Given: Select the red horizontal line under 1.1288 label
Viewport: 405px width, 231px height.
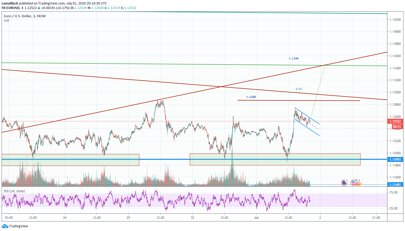Looking at the screenshot, I should (x=299, y=100).
